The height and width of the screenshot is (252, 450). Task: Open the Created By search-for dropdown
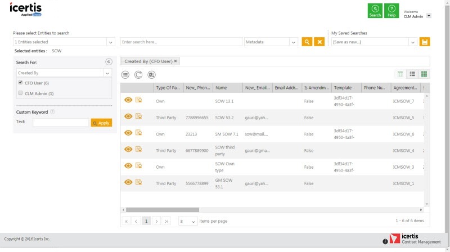107,73
